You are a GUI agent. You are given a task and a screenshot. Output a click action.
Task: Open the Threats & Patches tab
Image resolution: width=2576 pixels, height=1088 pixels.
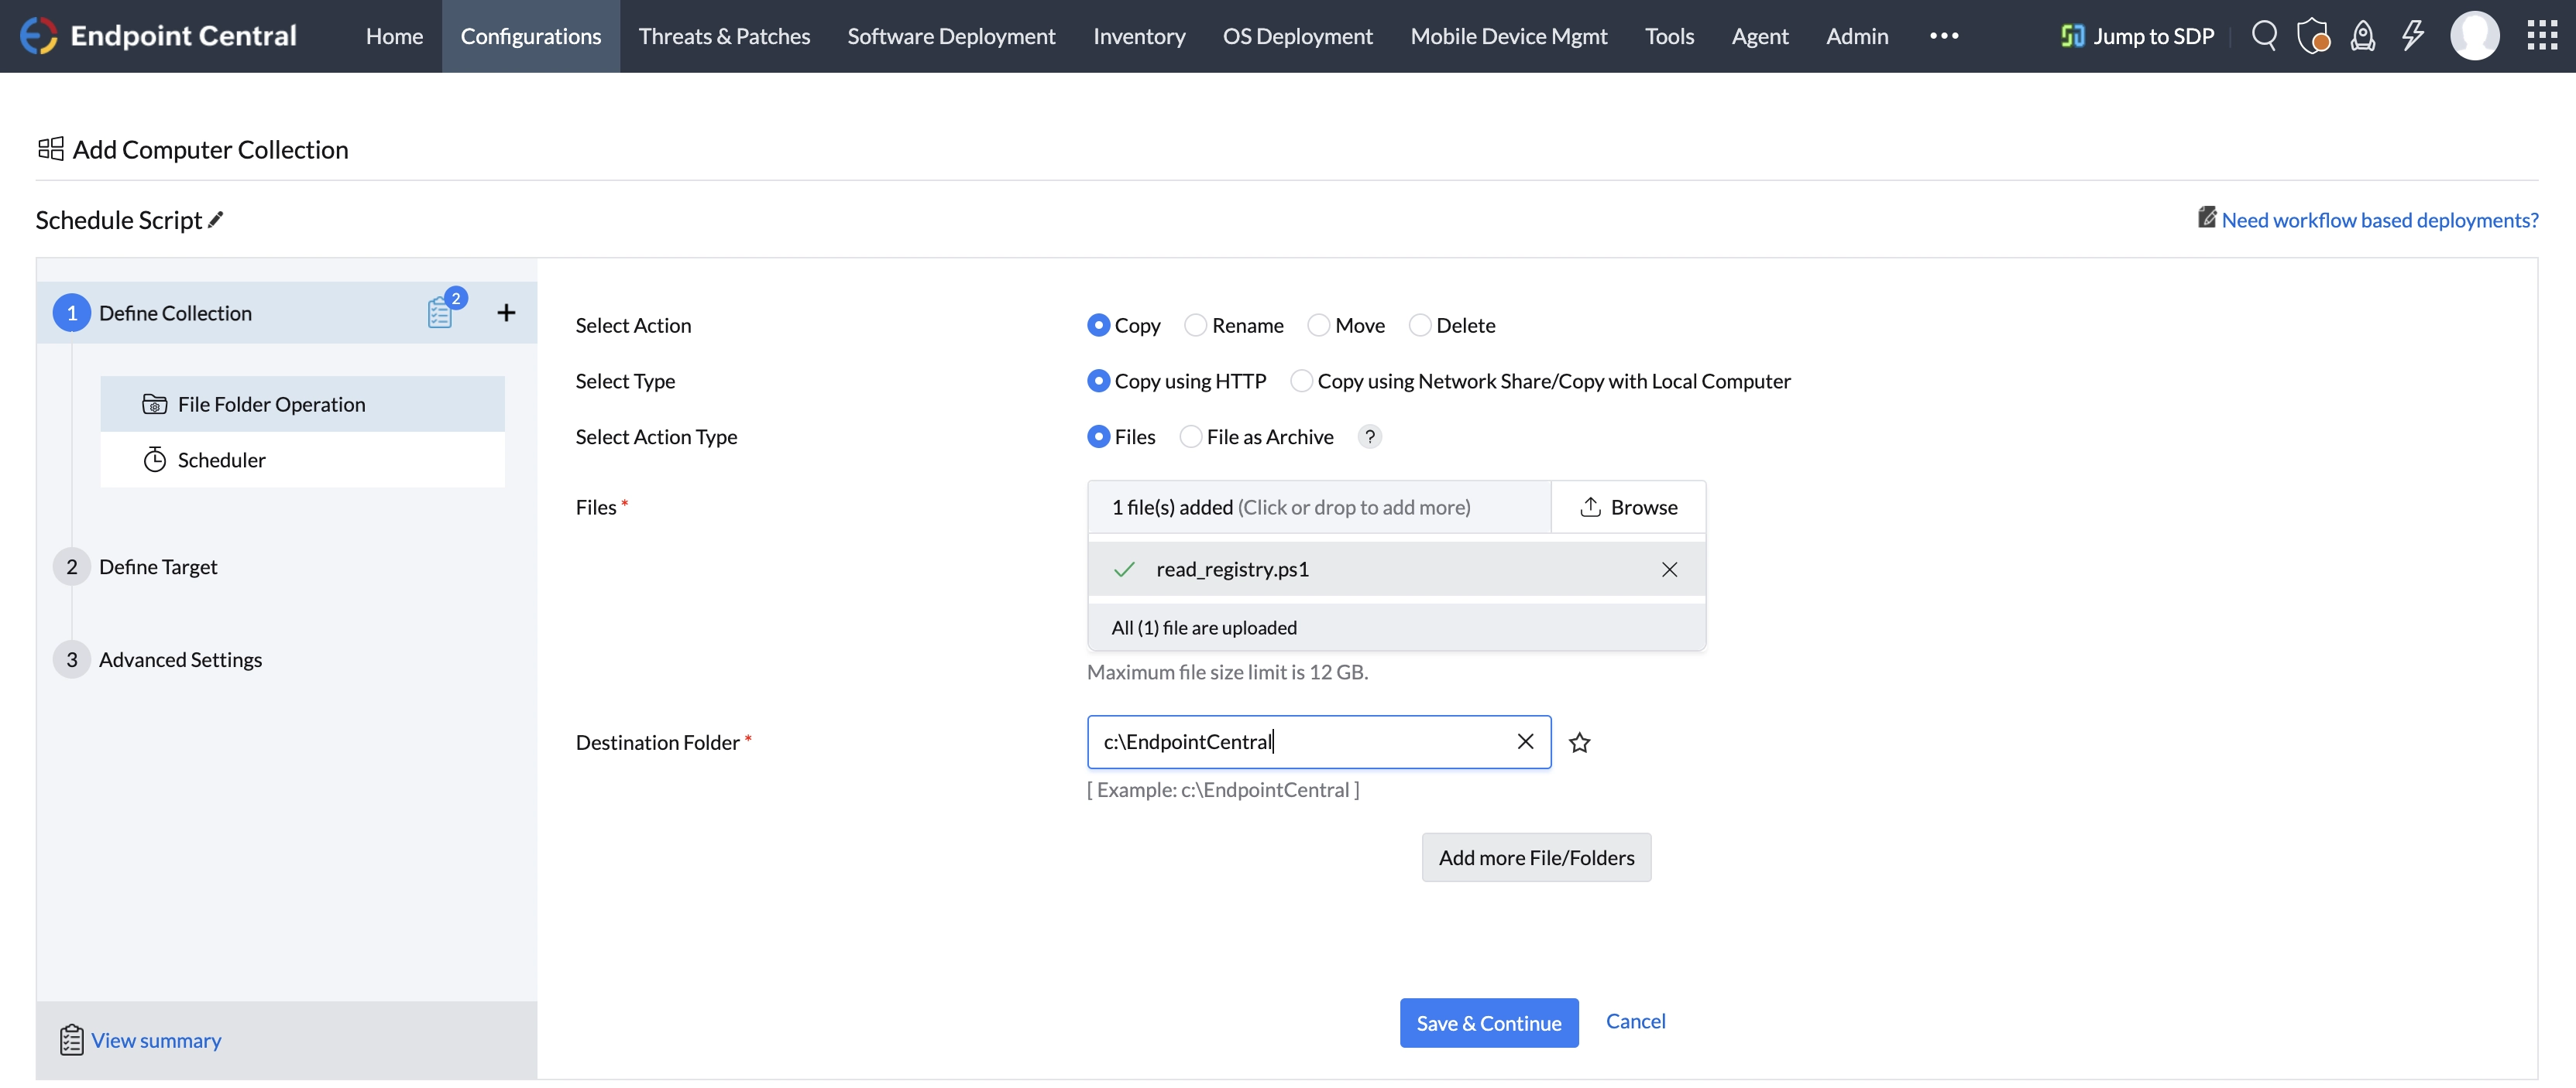(724, 36)
